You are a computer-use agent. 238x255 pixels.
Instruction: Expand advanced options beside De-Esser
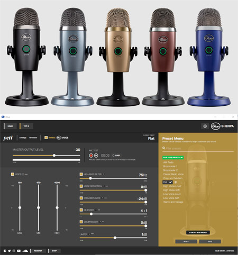99,210
